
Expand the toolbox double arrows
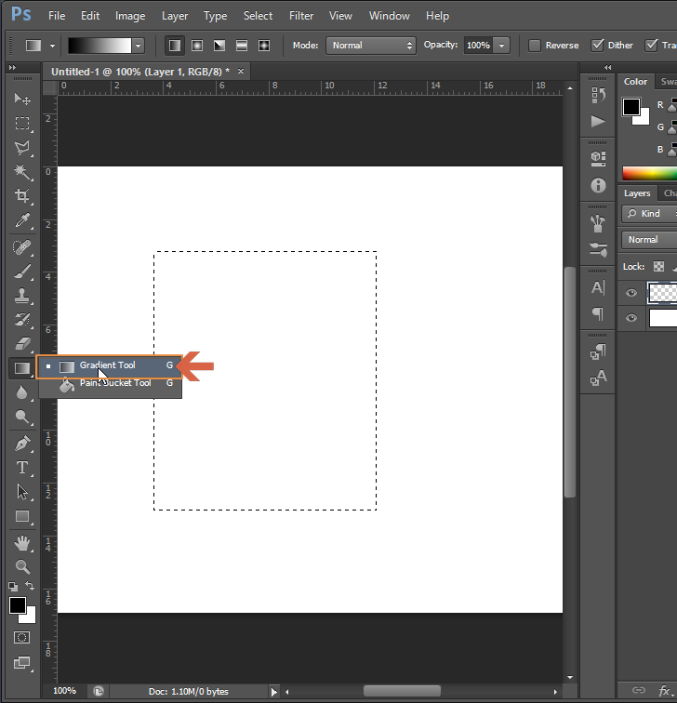12,68
